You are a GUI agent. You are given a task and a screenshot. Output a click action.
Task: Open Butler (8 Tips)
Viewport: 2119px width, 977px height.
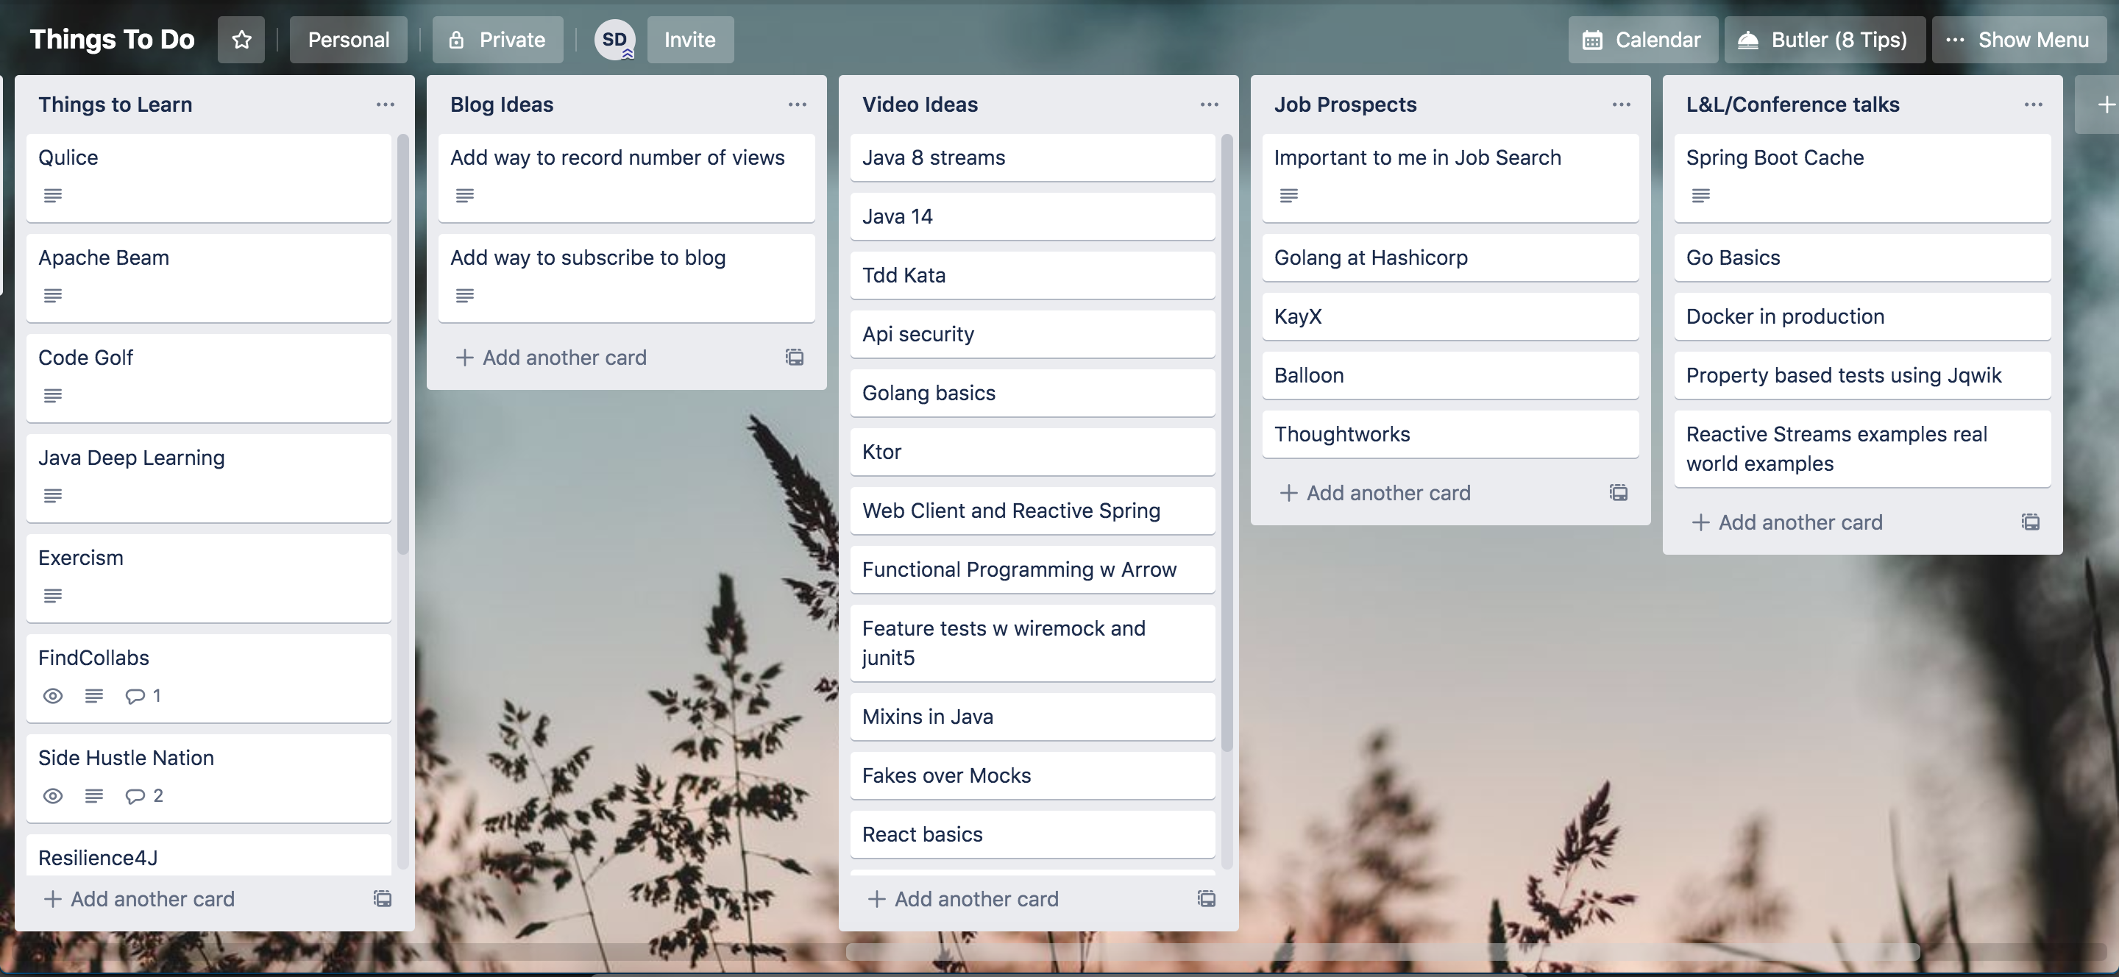pos(1825,40)
